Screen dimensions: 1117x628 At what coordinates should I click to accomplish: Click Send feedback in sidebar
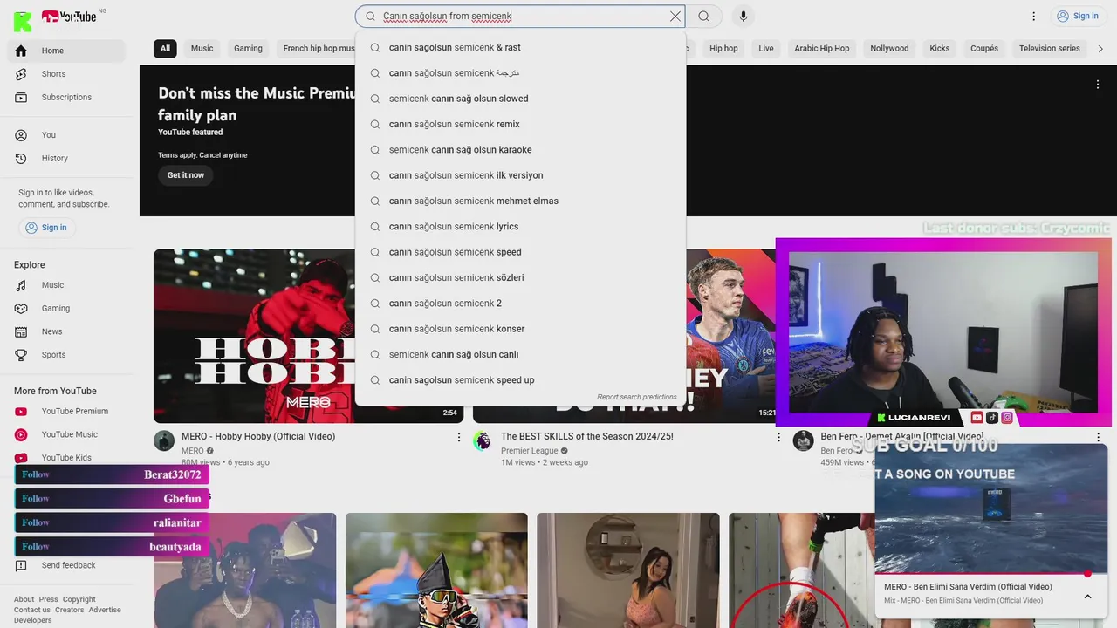66,565
